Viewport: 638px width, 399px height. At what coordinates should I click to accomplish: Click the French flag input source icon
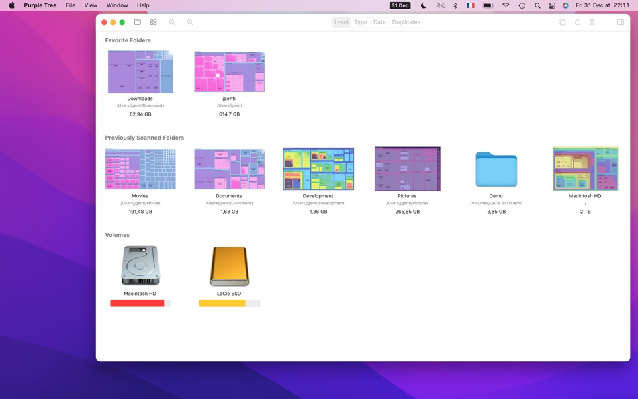pyautogui.click(x=471, y=5)
